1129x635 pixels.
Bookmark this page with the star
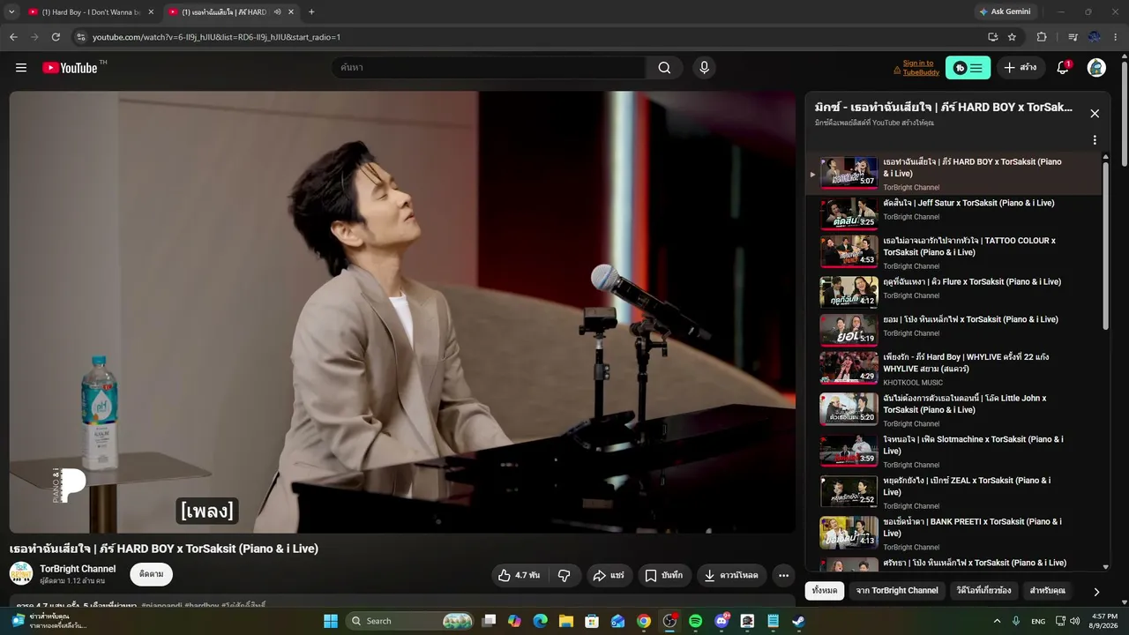pos(1013,37)
